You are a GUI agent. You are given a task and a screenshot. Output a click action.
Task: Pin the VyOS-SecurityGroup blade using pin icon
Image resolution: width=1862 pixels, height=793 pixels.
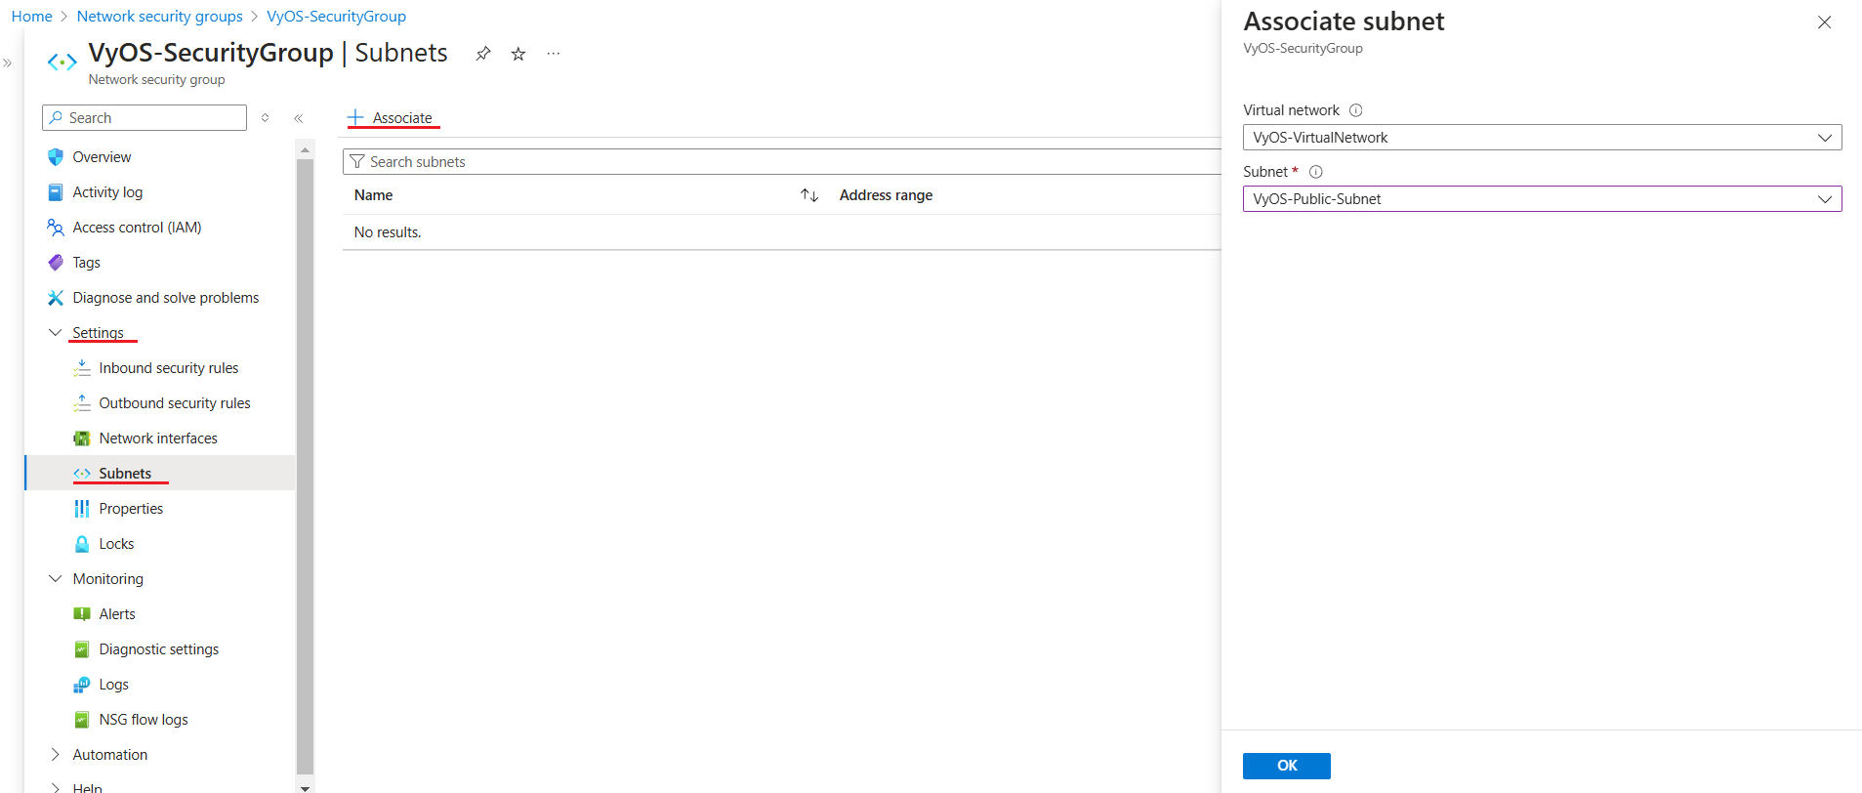click(482, 54)
